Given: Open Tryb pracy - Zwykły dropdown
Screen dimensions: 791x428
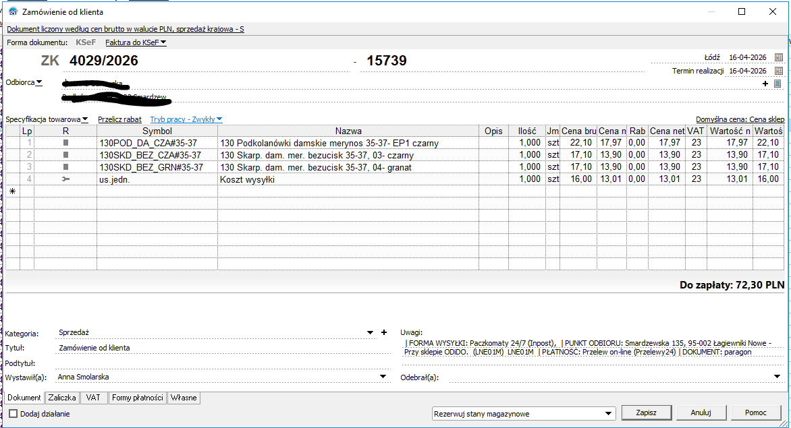Looking at the screenshot, I should [x=186, y=119].
